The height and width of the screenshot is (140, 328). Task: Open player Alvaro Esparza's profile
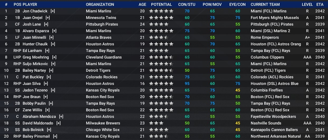[x=36, y=31]
